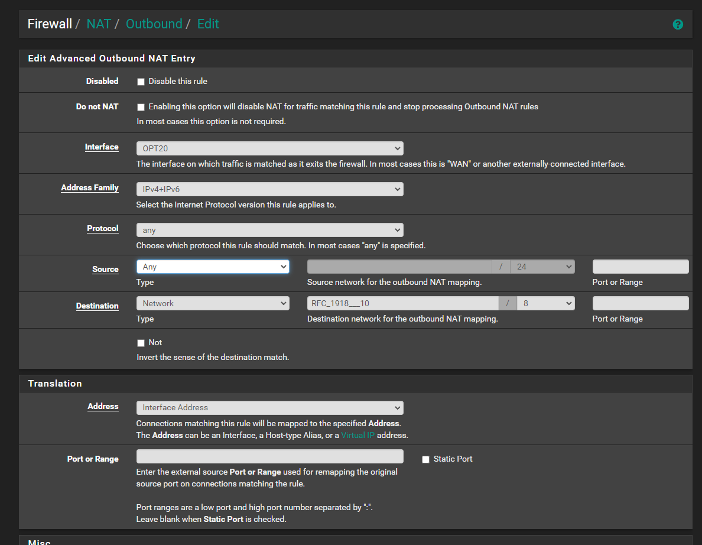Click the Edit Advanced Outbound NAT Entry heading
The image size is (702, 545).
point(112,58)
